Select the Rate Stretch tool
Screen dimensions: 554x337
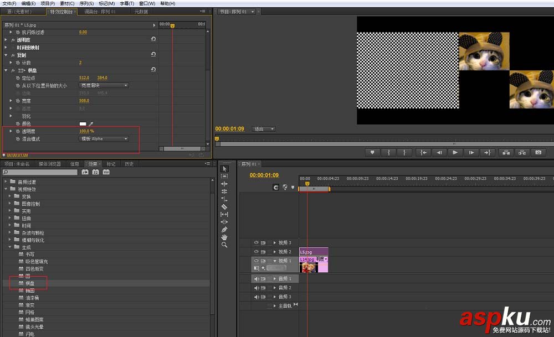coord(224,199)
